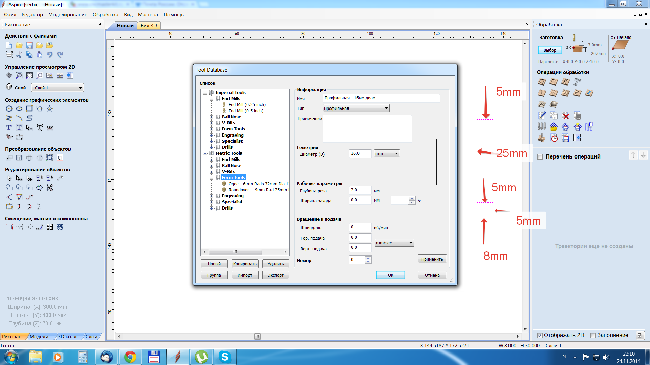Open the Тип Профильная dropdown
This screenshot has height=365, width=650.
pyautogui.click(x=356, y=108)
